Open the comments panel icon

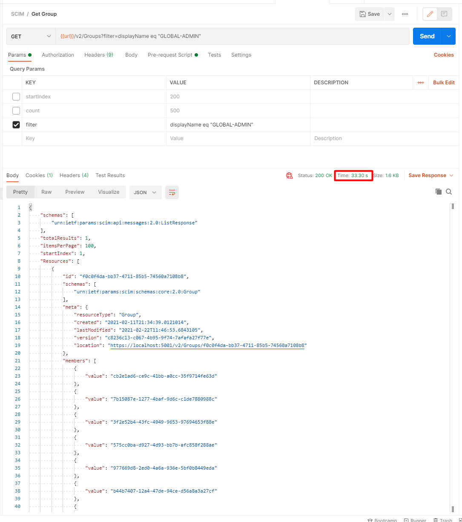pos(445,14)
